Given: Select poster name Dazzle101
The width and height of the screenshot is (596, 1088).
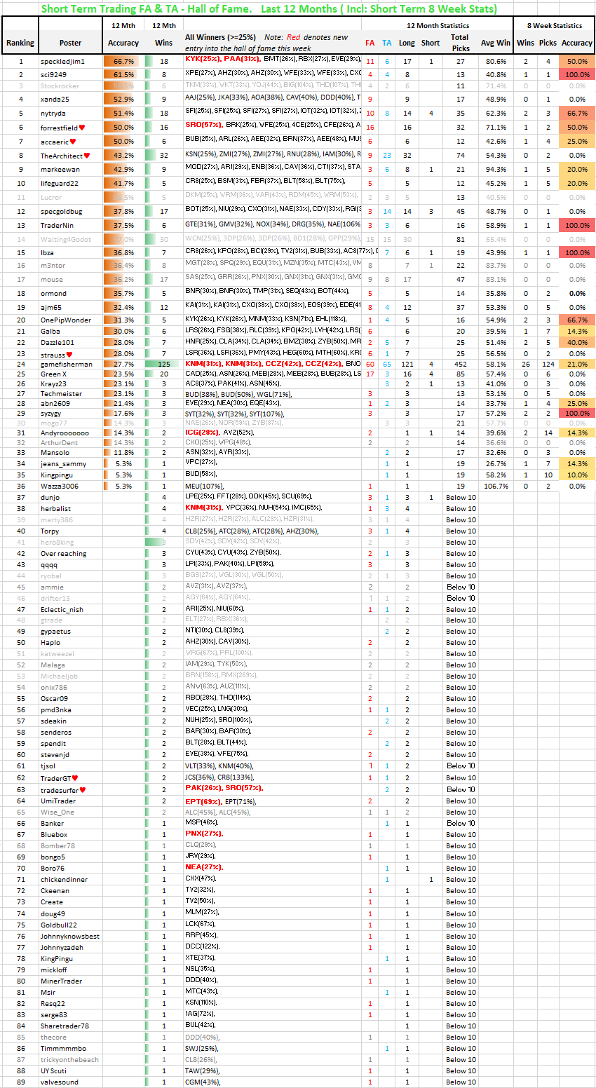Looking at the screenshot, I should (x=57, y=342).
